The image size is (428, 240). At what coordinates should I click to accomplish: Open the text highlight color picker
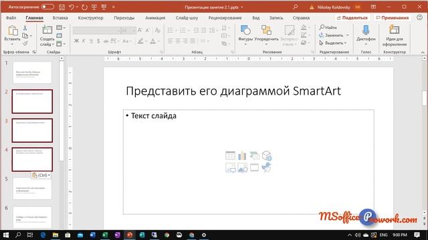(140, 41)
